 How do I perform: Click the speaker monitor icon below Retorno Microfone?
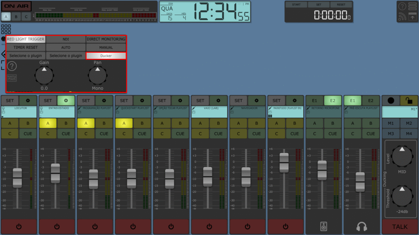coord(323,226)
